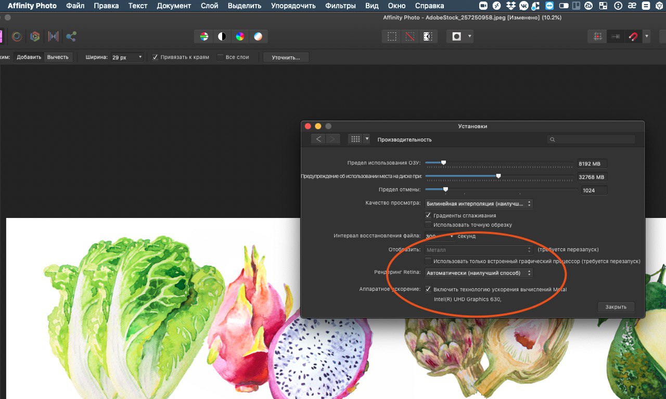The image size is (666, 399).
Task: Open the Файл menu
Action: [75, 6]
